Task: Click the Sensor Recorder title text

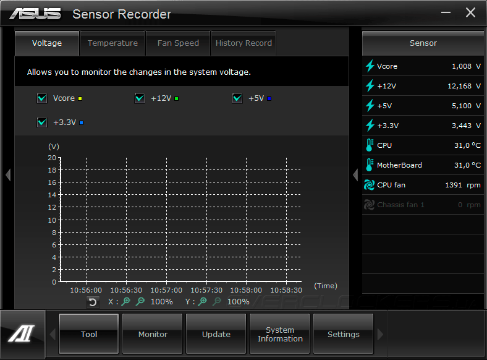Action: tap(121, 14)
